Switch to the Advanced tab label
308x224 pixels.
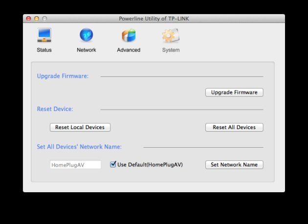pos(129,50)
